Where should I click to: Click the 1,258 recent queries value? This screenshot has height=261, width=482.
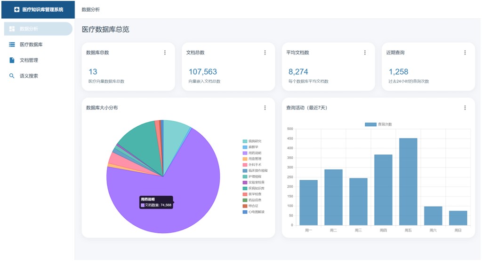pos(398,72)
